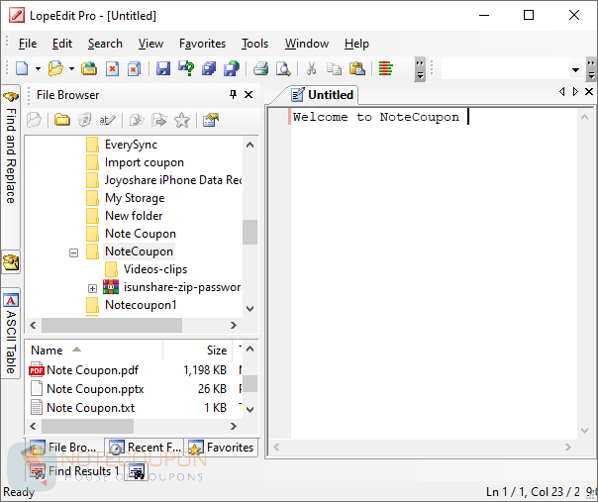Screen dimensions: 598x502
Task: Click inside the editor text area
Action: pyautogui.click(x=434, y=273)
